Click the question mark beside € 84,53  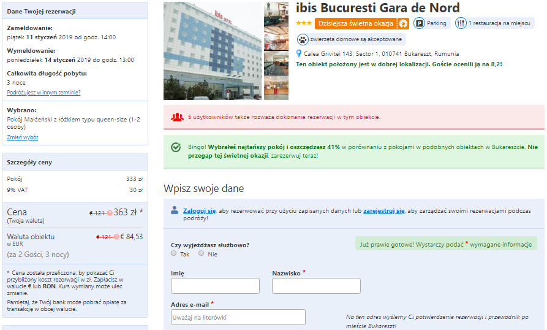pos(116,237)
